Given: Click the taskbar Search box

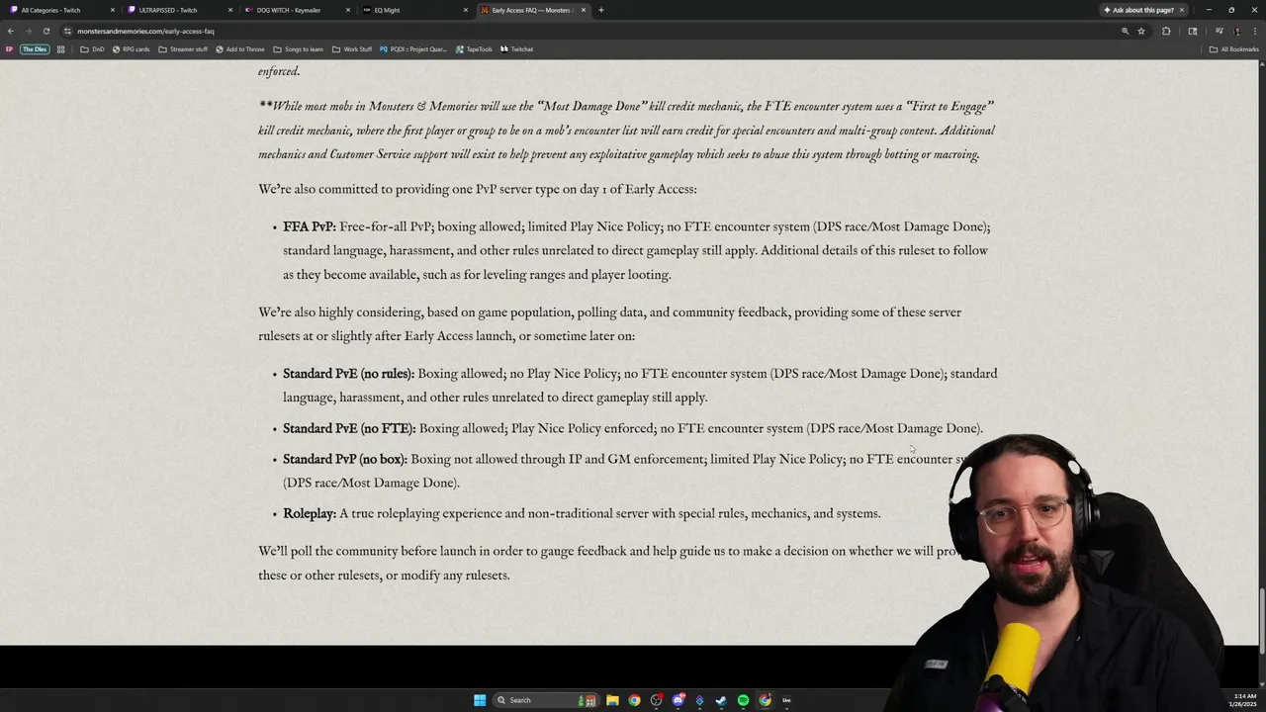Looking at the screenshot, I should tap(544, 700).
